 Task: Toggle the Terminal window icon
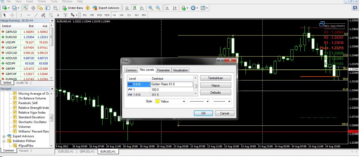pos(48,8)
